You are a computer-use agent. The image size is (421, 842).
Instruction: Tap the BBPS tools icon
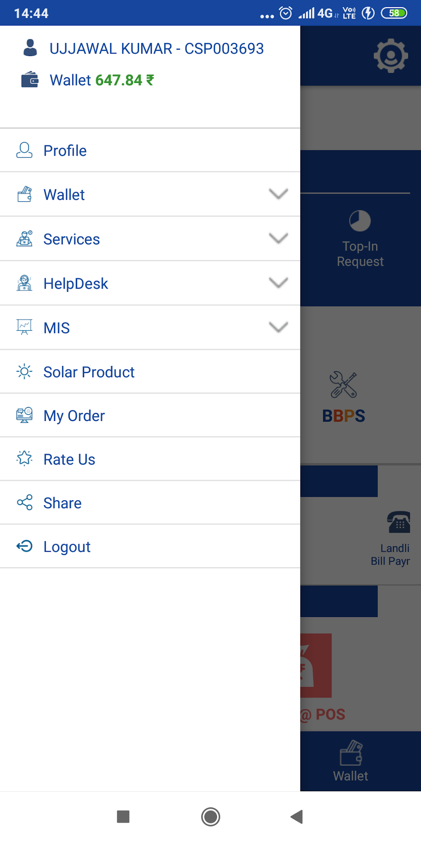click(343, 385)
